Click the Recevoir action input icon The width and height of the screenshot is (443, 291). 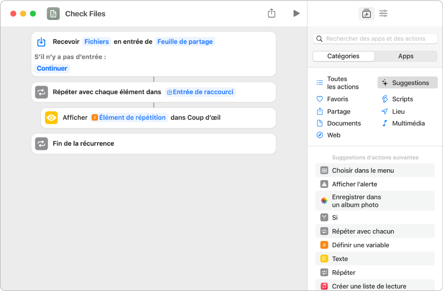(x=41, y=42)
